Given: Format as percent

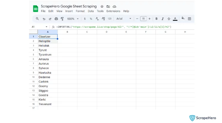Looking at the screenshot, I should click(91, 19).
